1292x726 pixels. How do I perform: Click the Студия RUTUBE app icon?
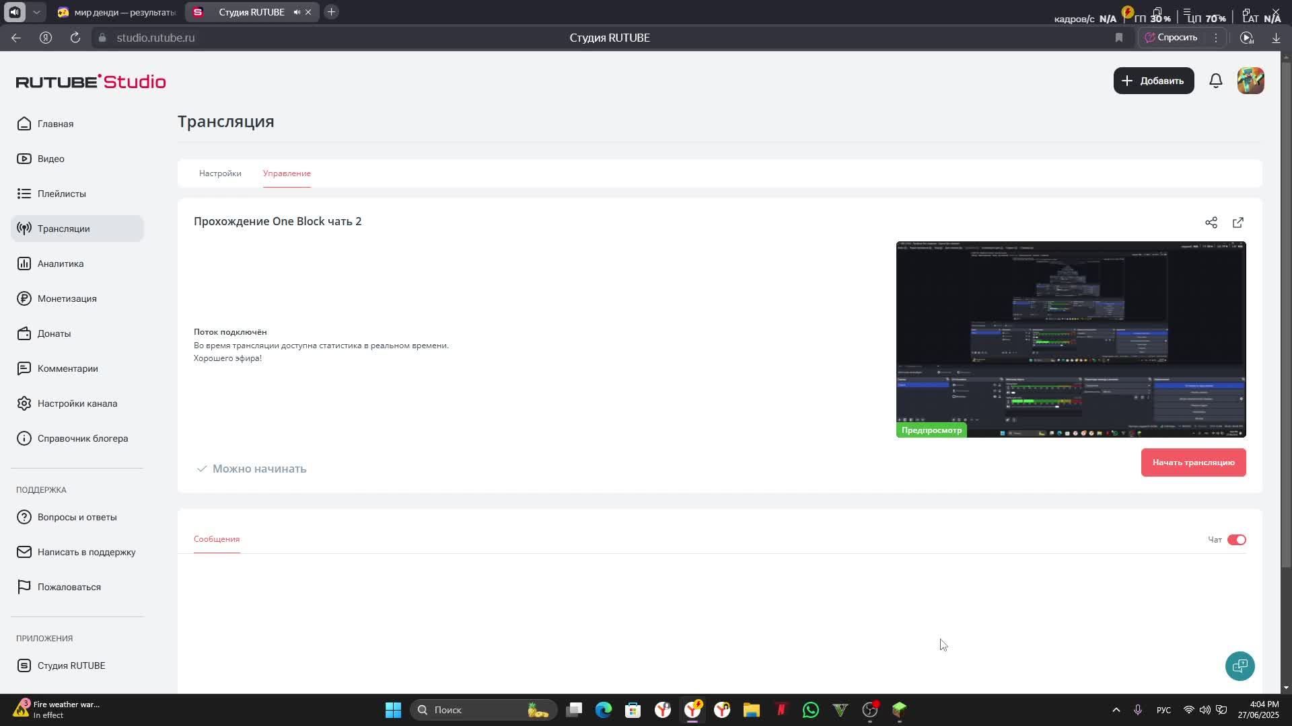[x=24, y=665]
